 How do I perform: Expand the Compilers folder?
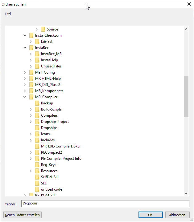(31, 115)
